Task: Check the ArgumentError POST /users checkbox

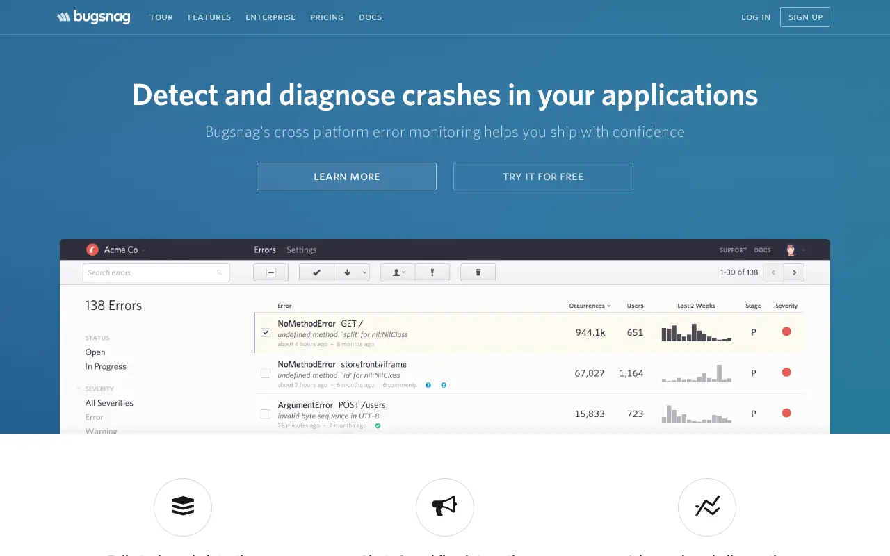Action: coord(266,414)
